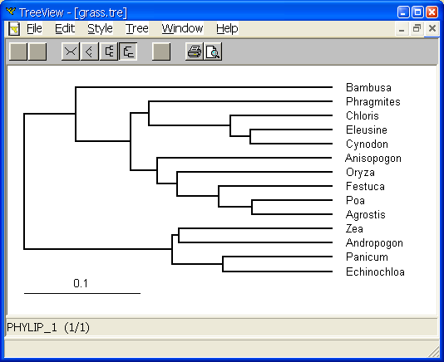This screenshot has height=362, width=444.
Task: Restore the inner grass.tre document window
Action: pyautogui.click(x=417, y=28)
